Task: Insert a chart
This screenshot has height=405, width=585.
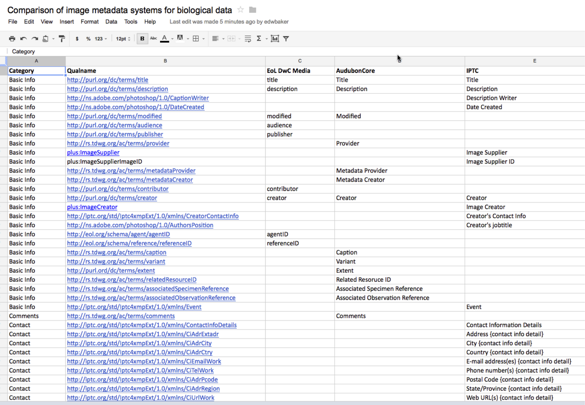Action: 275,39
